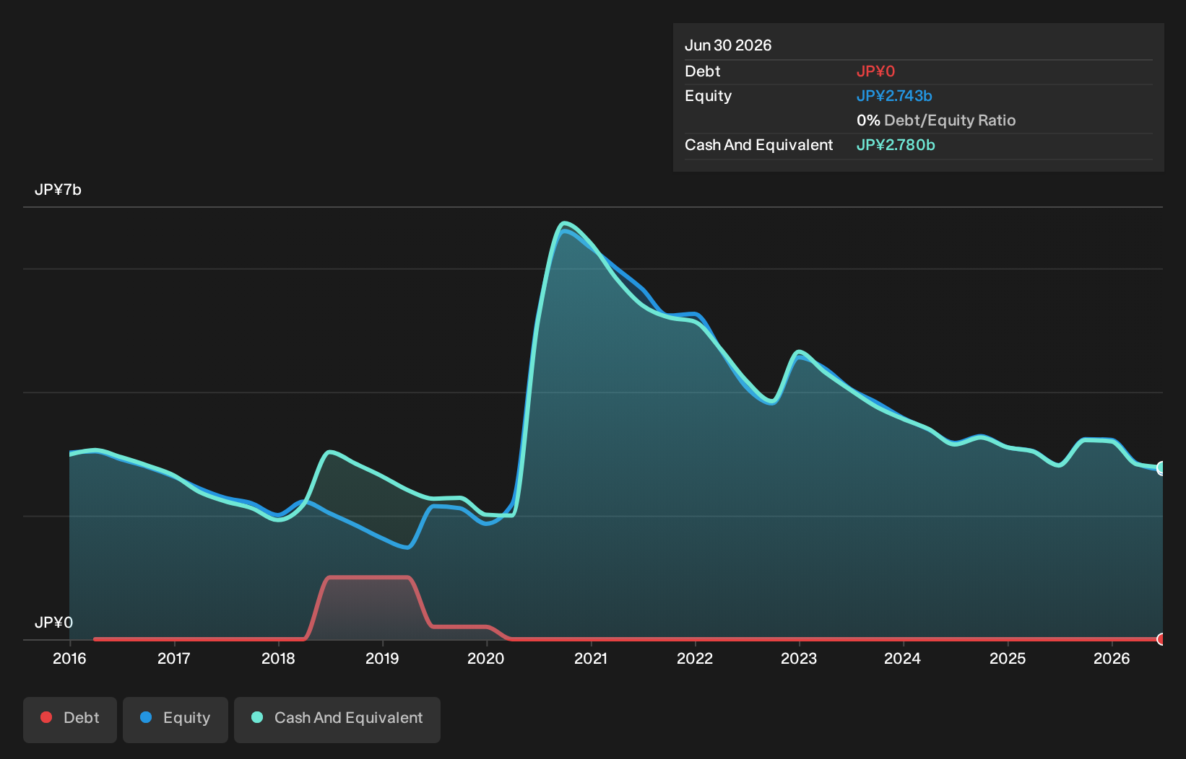1186x759 pixels.
Task: Click the 2017 axis label
Action: [x=174, y=658]
